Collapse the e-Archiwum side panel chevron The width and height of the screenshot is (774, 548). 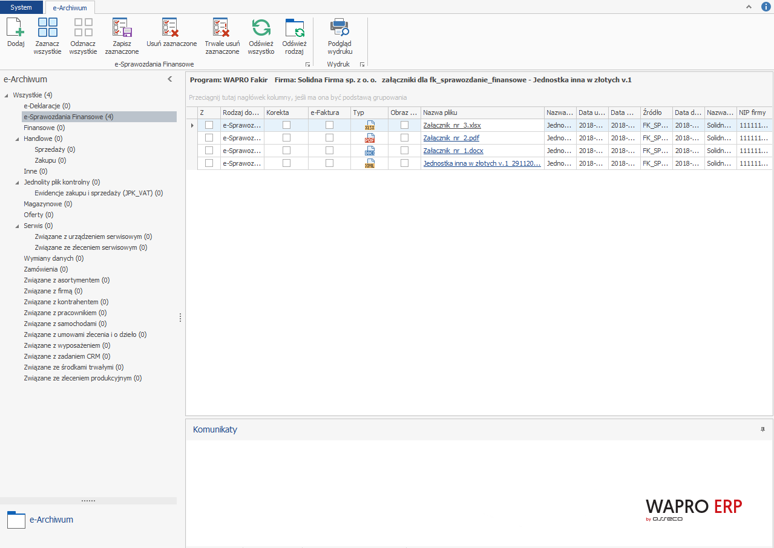coord(170,79)
